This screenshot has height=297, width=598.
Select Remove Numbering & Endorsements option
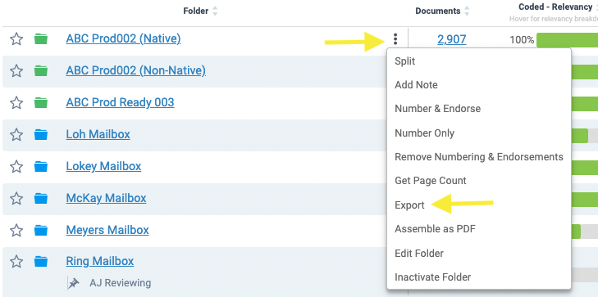[479, 156]
